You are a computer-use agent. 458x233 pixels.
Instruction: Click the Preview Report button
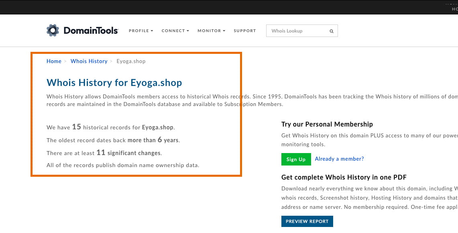(x=307, y=221)
